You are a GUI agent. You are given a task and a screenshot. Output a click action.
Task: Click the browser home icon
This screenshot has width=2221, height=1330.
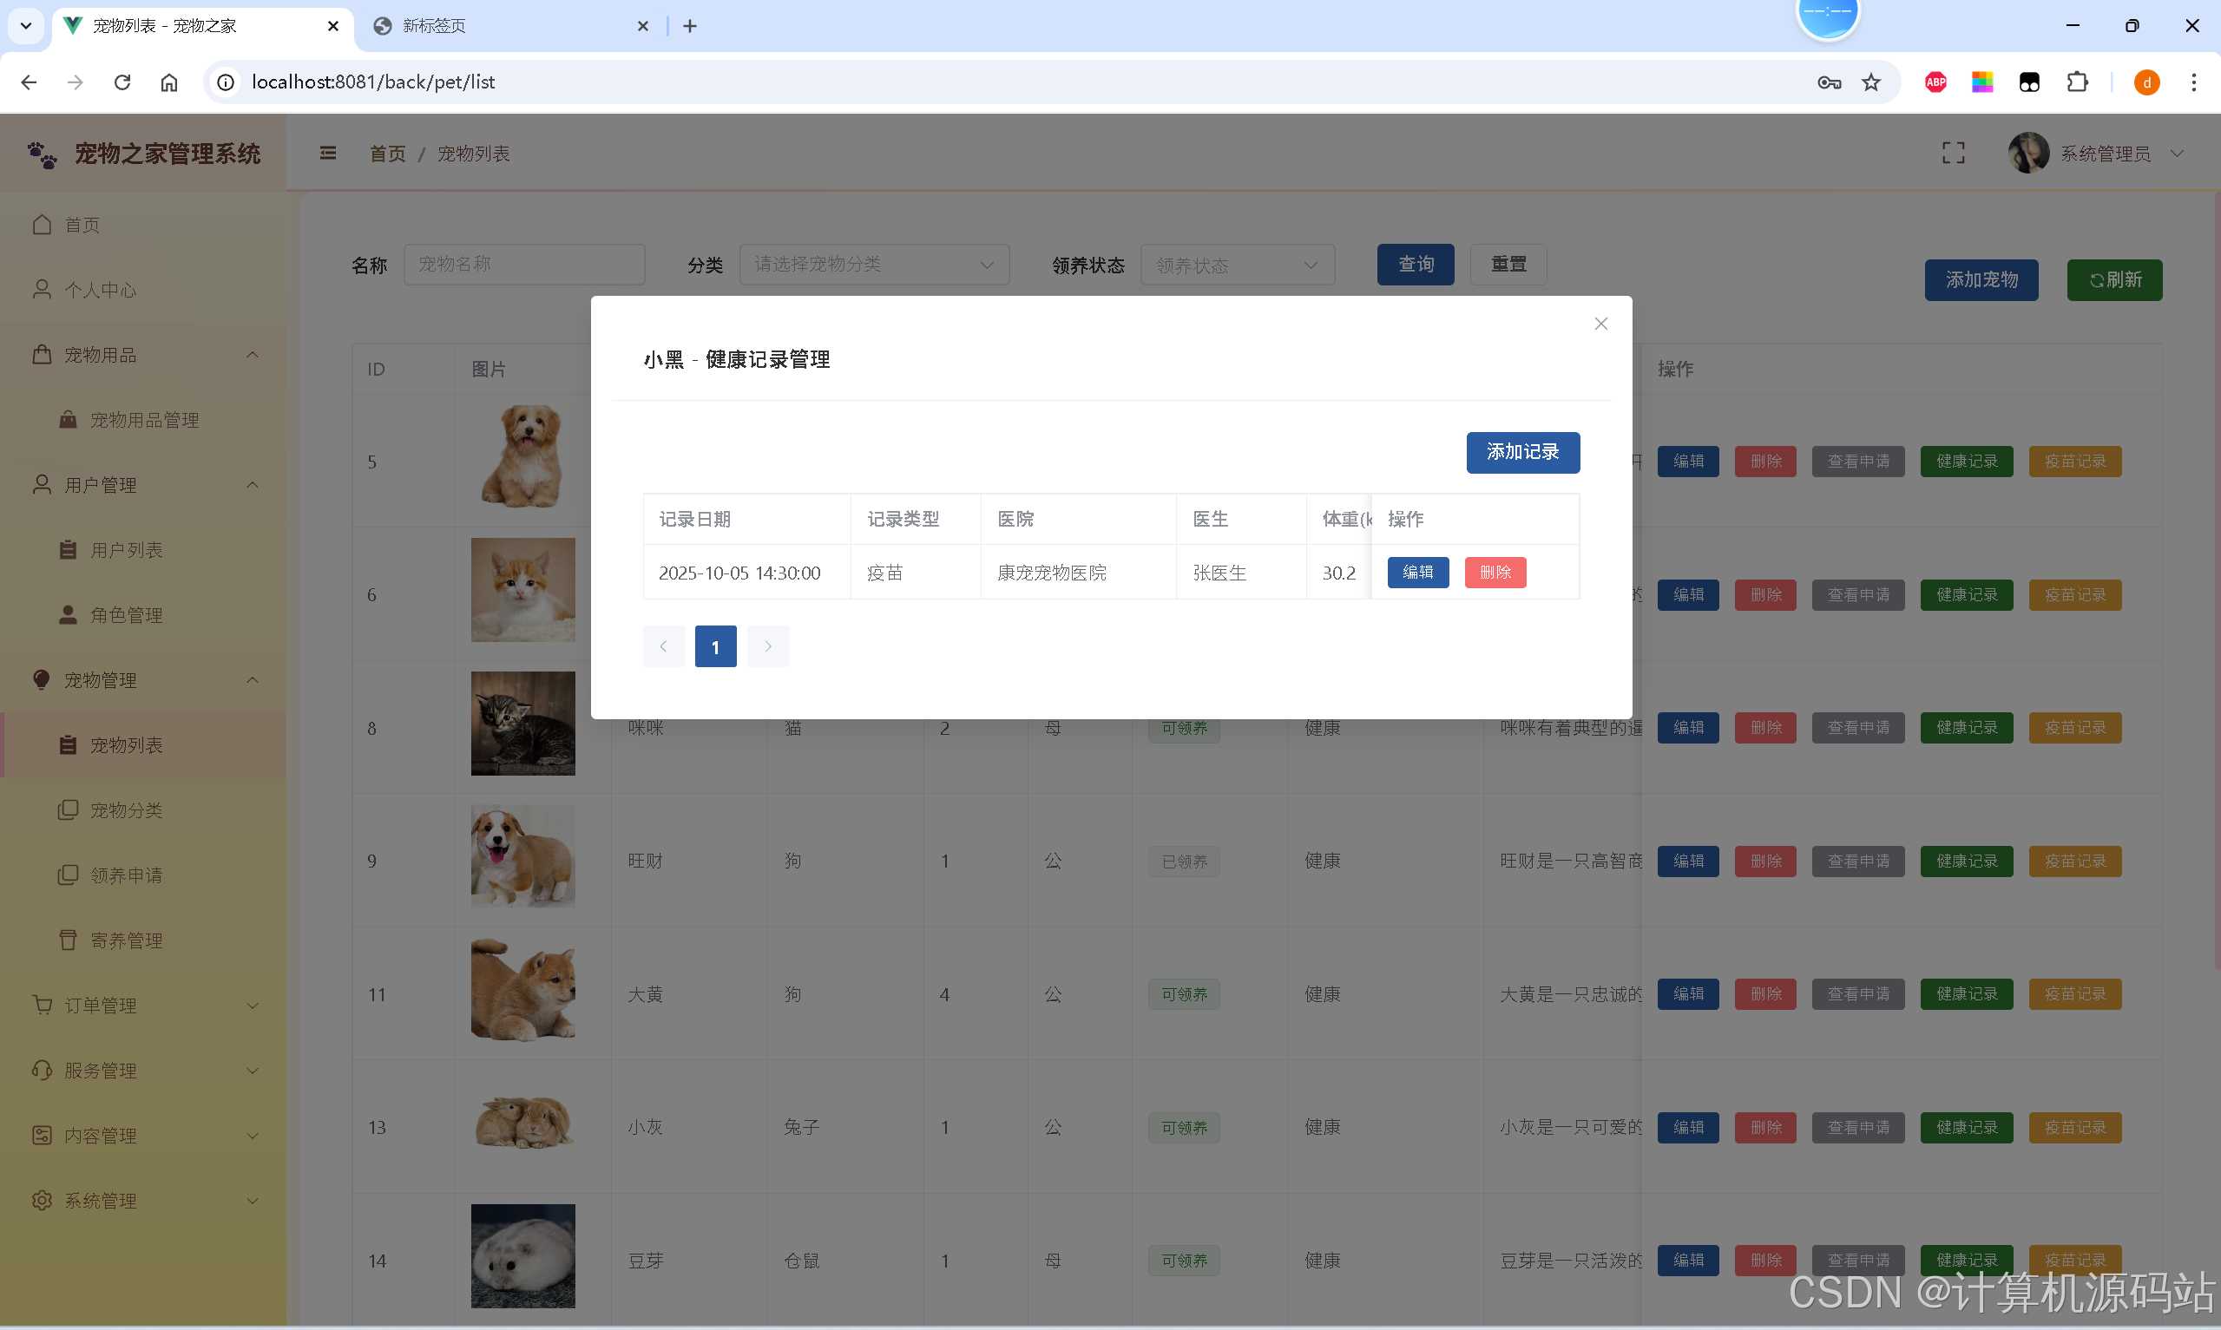tap(168, 82)
